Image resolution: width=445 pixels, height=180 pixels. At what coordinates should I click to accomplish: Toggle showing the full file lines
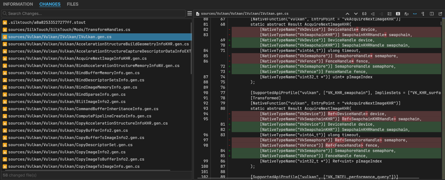click(x=390, y=14)
